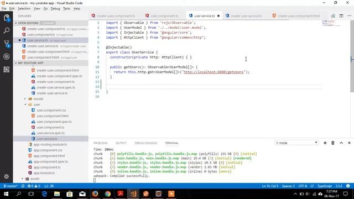Add a new terminal with plus icon
The width and height of the screenshot is (354, 199).
325,143
